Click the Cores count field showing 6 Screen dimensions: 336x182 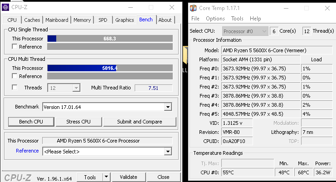(x=274, y=31)
